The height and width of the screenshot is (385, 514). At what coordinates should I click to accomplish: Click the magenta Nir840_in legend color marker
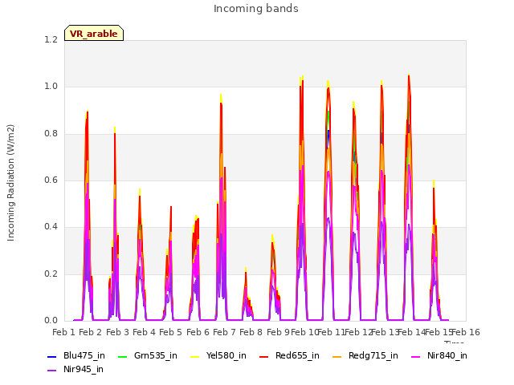pyautogui.click(x=416, y=356)
